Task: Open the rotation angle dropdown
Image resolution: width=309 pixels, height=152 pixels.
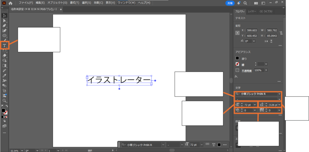Action: click(254, 41)
